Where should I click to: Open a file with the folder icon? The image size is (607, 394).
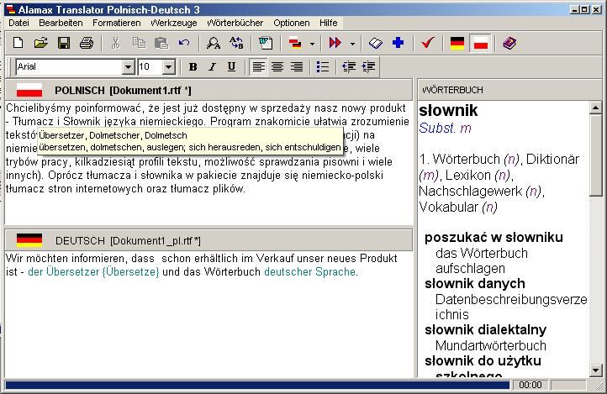40,43
